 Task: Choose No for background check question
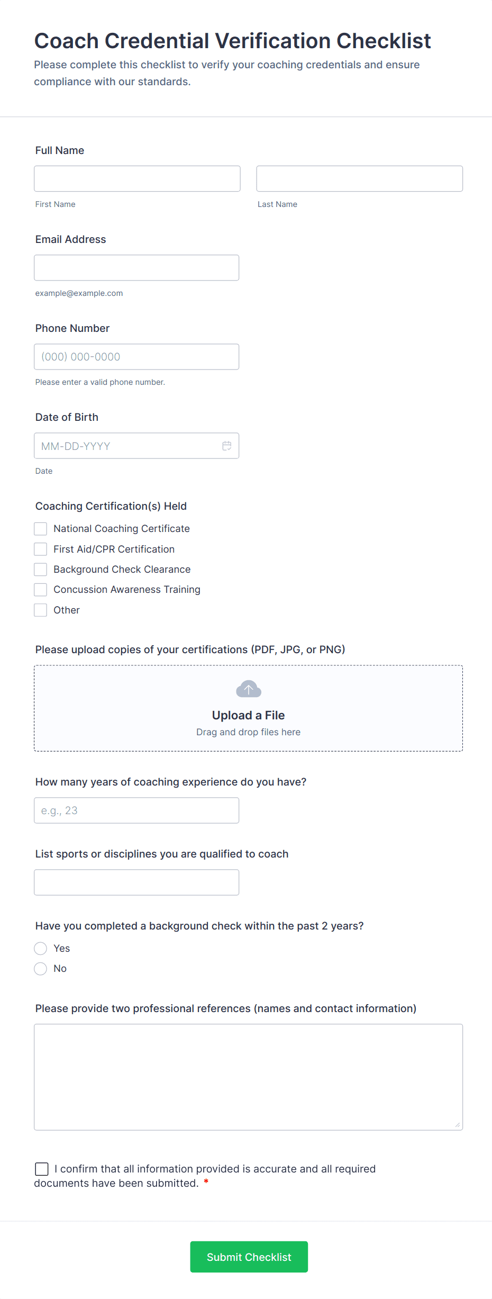(41, 969)
